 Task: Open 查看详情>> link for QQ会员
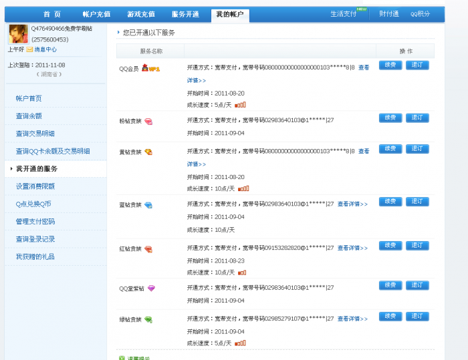(x=364, y=67)
